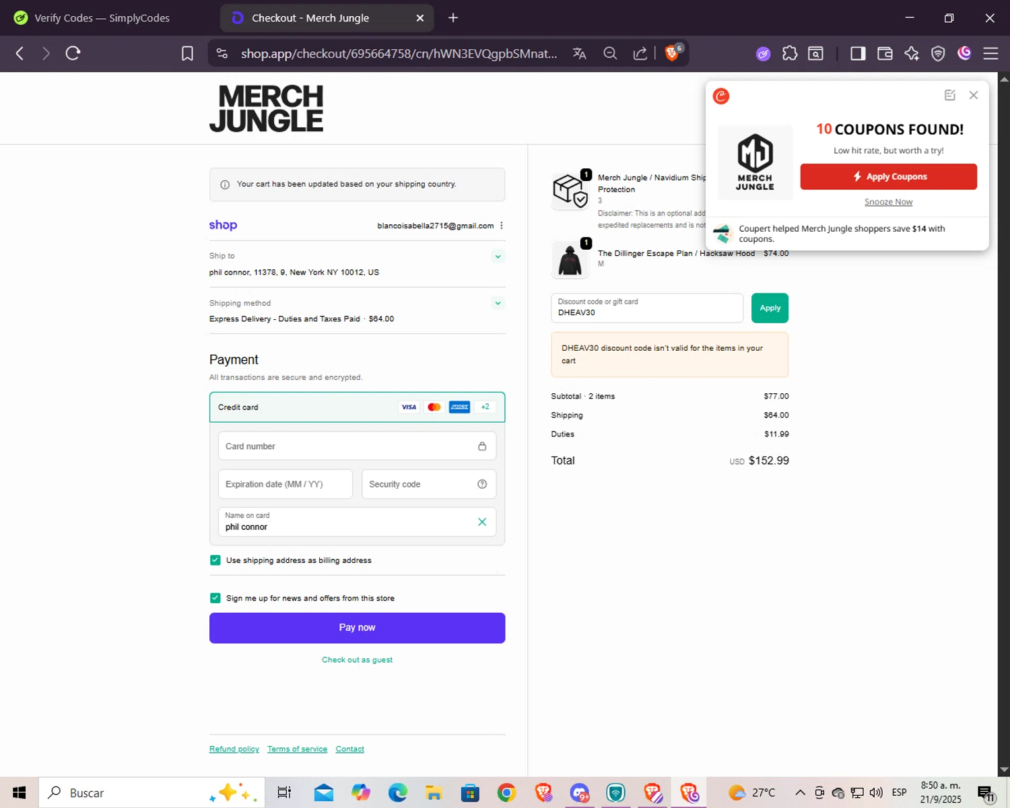Close the Checkout - Merch Jungle tab
The height and width of the screenshot is (808, 1010).
click(420, 18)
